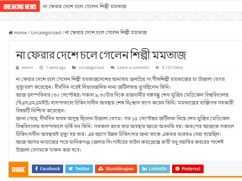
Task: Share the article on Pinterest button
Action: coord(188,169)
